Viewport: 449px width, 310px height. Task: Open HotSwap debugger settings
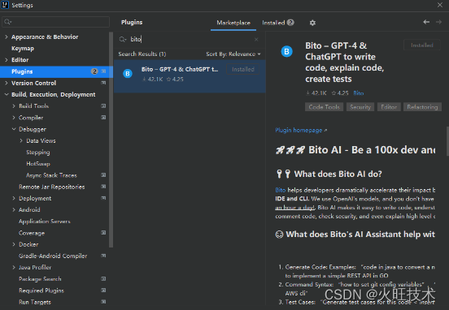(38, 164)
